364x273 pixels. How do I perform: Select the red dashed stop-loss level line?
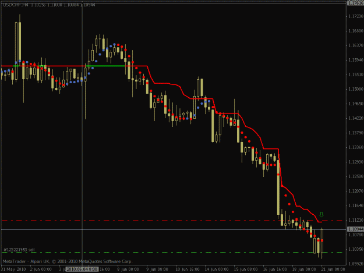[x=172, y=220]
